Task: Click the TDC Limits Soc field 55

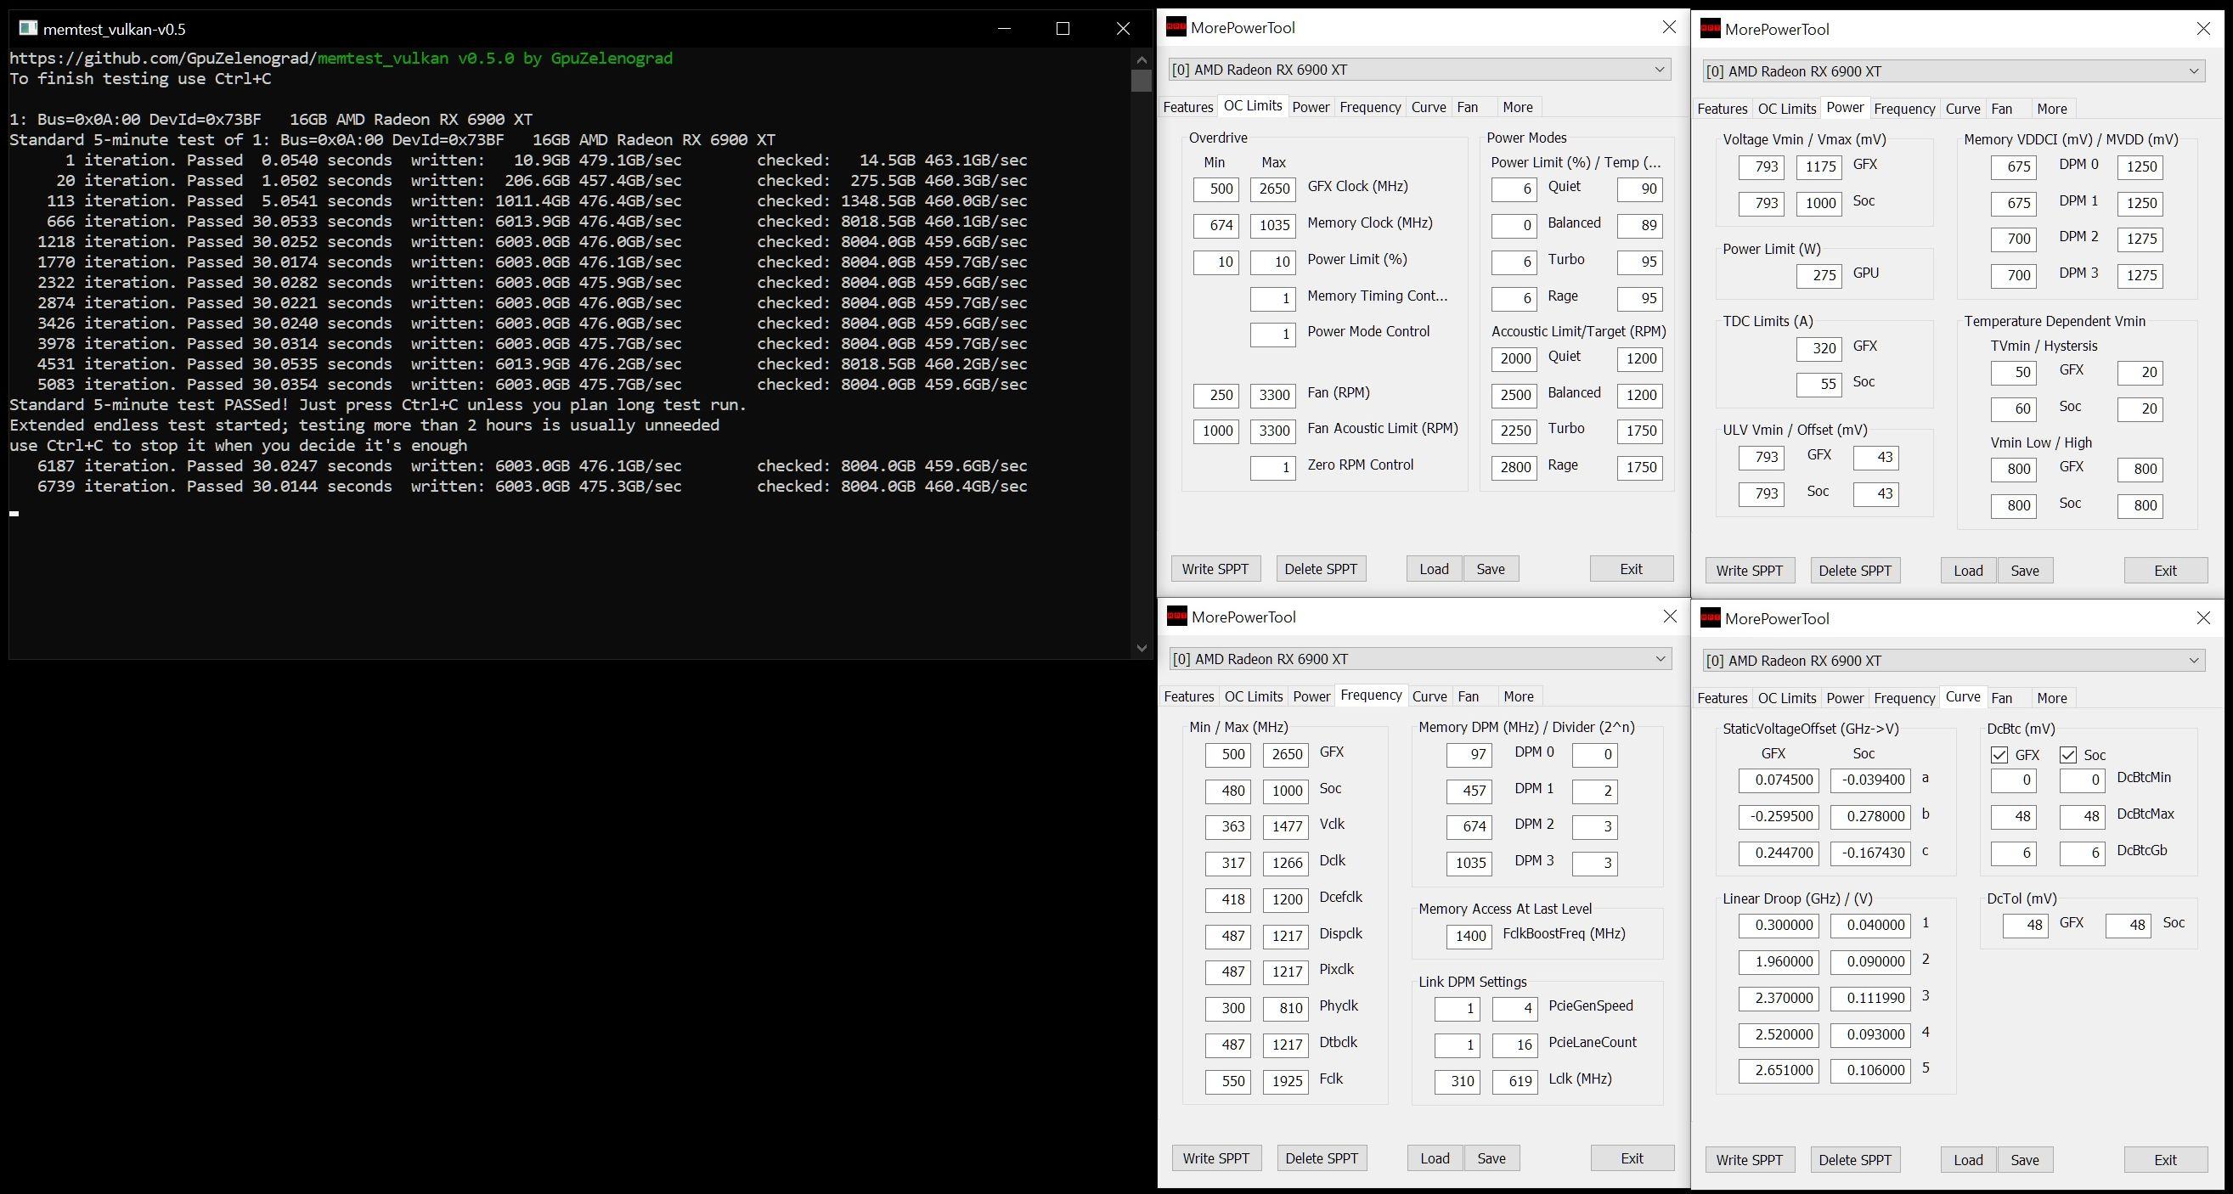Action: (1819, 385)
